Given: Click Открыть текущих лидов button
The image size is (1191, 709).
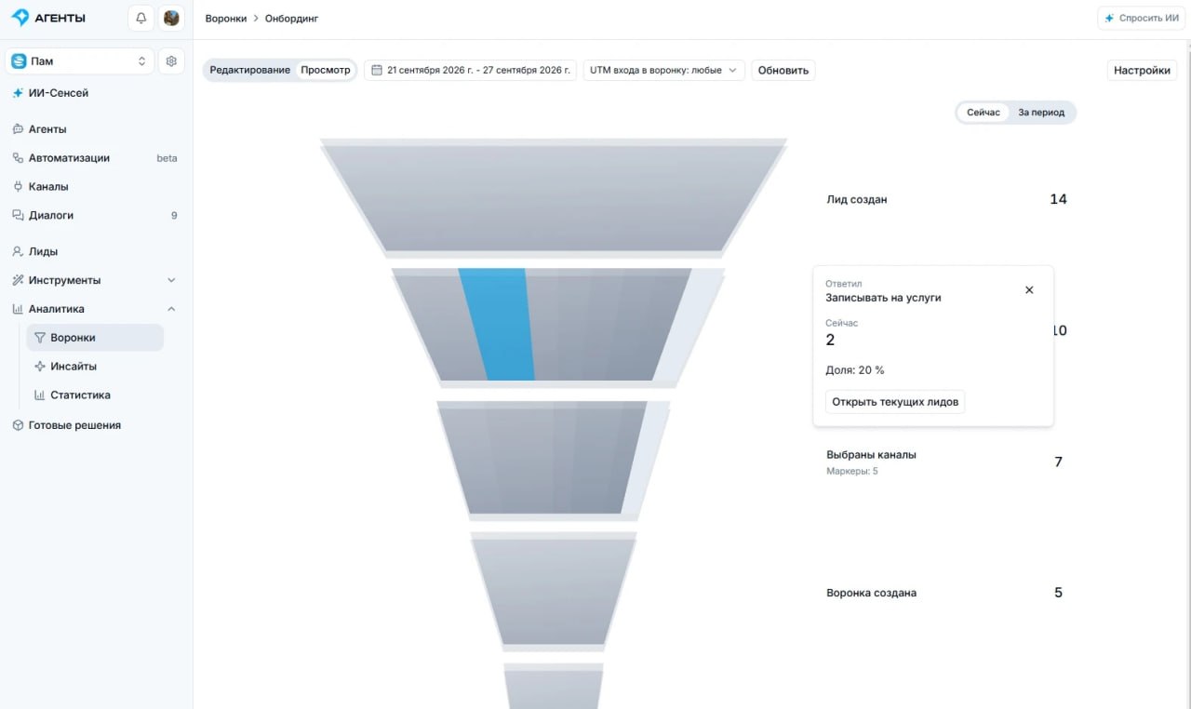Looking at the screenshot, I should click(x=895, y=402).
